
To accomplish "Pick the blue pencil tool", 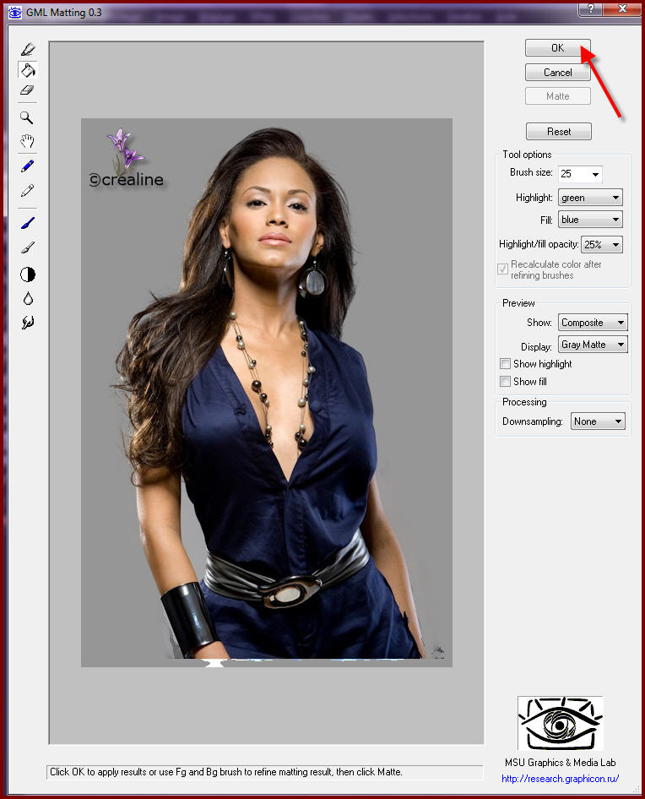I will click(x=28, y=166).
